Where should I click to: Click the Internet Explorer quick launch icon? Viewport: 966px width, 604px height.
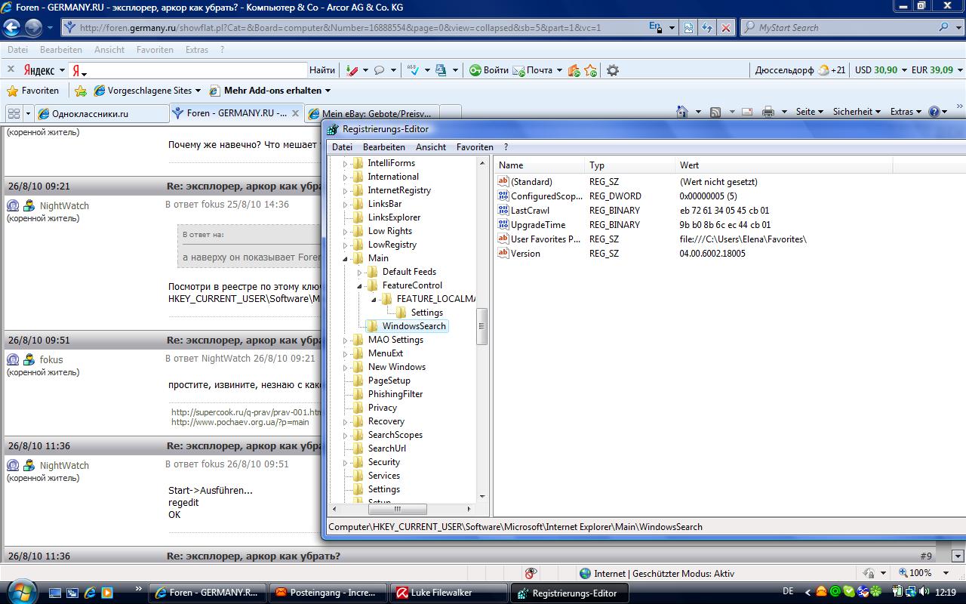(x=90, y=593)
